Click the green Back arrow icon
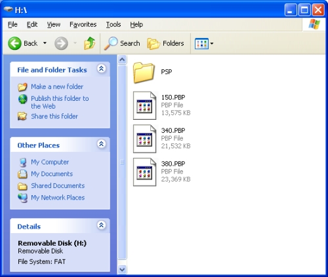This screenshot has height=277, width=328. pos(14,43)
